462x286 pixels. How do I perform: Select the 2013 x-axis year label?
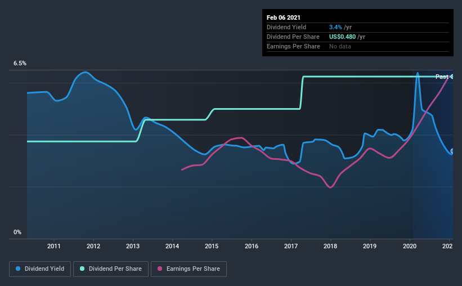133,246
